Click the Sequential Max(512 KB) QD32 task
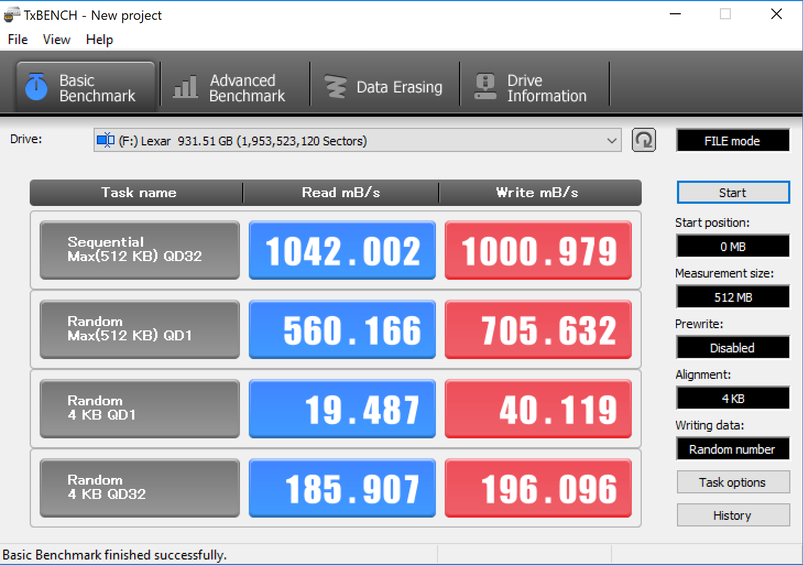This screenshot has width=803, height=565. point(140,250)
